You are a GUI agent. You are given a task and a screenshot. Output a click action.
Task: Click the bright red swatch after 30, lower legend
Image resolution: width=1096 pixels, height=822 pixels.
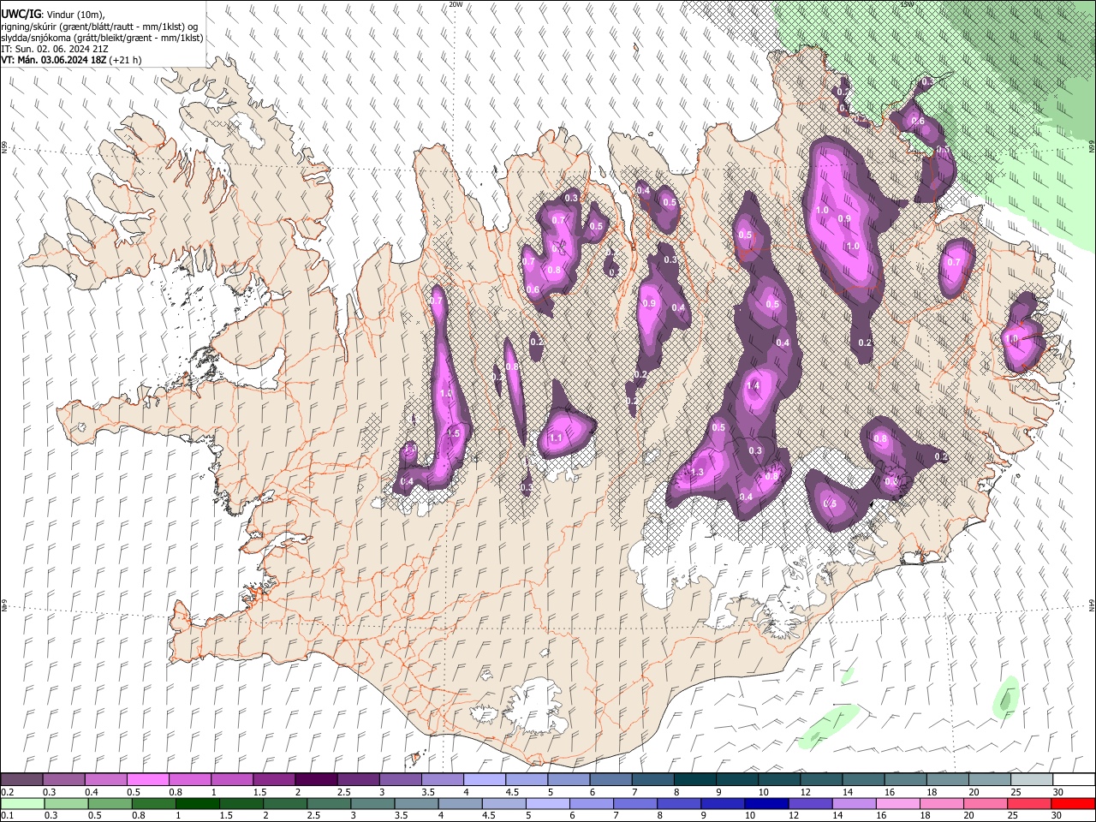point(1073,803)
